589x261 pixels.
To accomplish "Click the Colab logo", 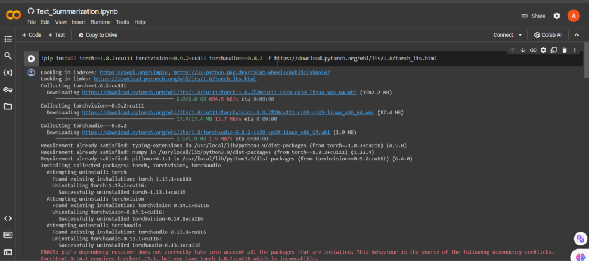I will point(14,15).
